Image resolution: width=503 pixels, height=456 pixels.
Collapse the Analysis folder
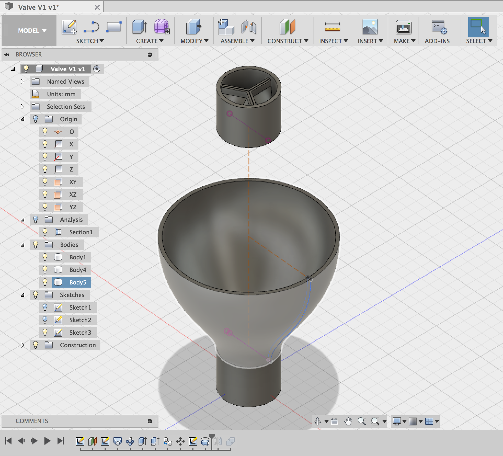point(22,220)
